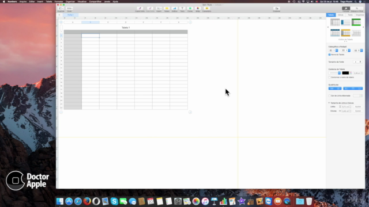Image resolution: width=369 pixels, height=207 pixels.
Task: Open the footer rows count dropdown
Action: (358, 51)
